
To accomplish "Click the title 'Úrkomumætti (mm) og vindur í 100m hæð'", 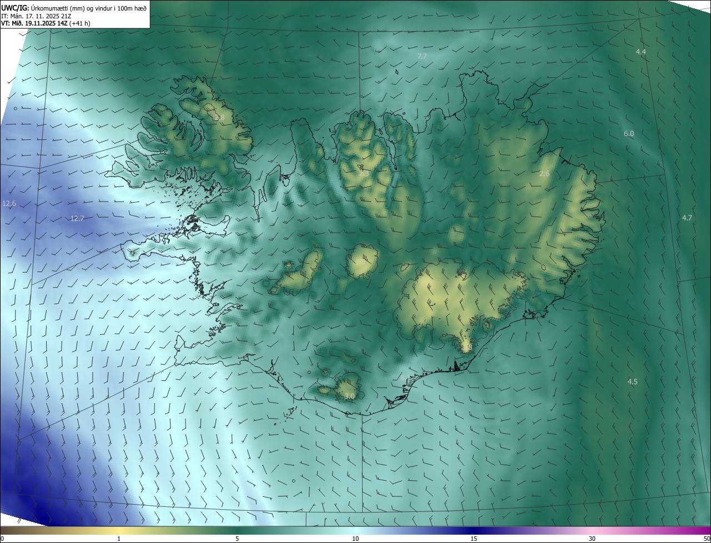I will tap(88, 7).
